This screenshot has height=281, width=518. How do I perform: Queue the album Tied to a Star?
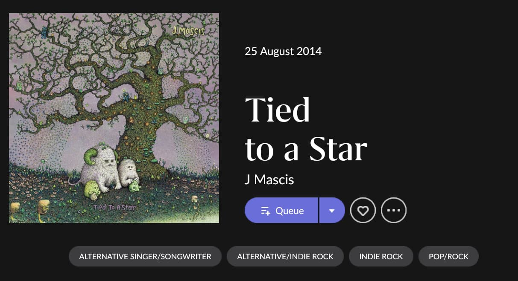[282, 210]
